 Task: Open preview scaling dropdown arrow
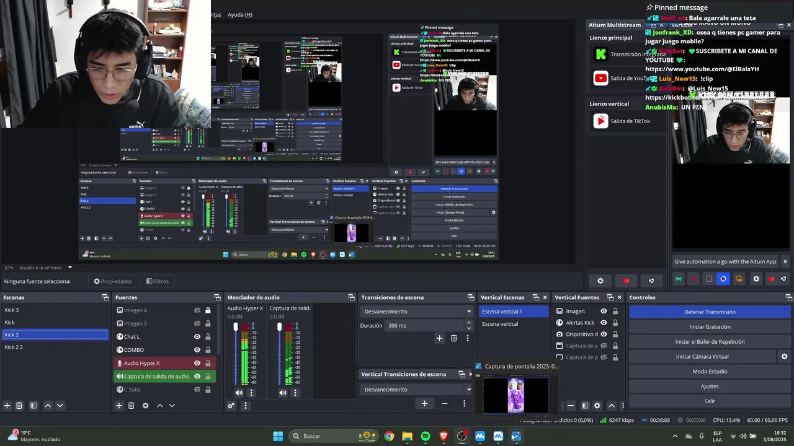[69, 268]
